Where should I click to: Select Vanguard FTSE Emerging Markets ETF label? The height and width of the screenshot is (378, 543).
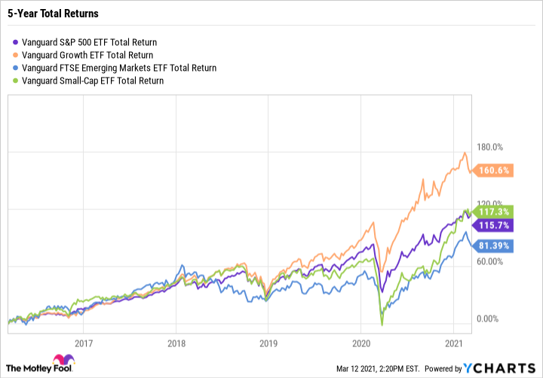(x=119, y=68)
